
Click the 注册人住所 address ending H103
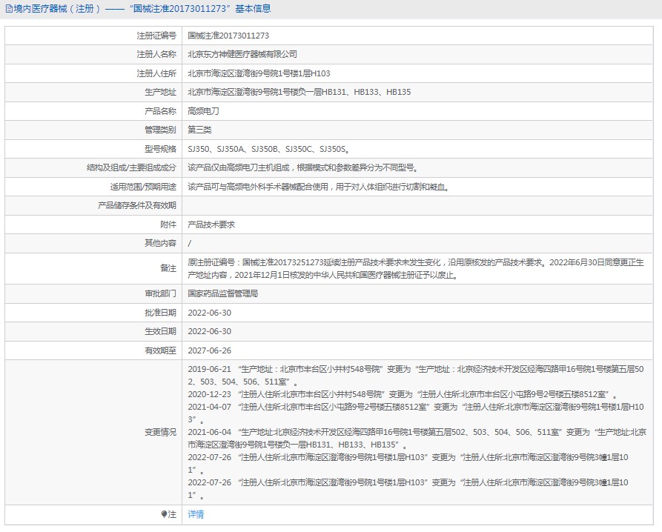tap(259, 73)
